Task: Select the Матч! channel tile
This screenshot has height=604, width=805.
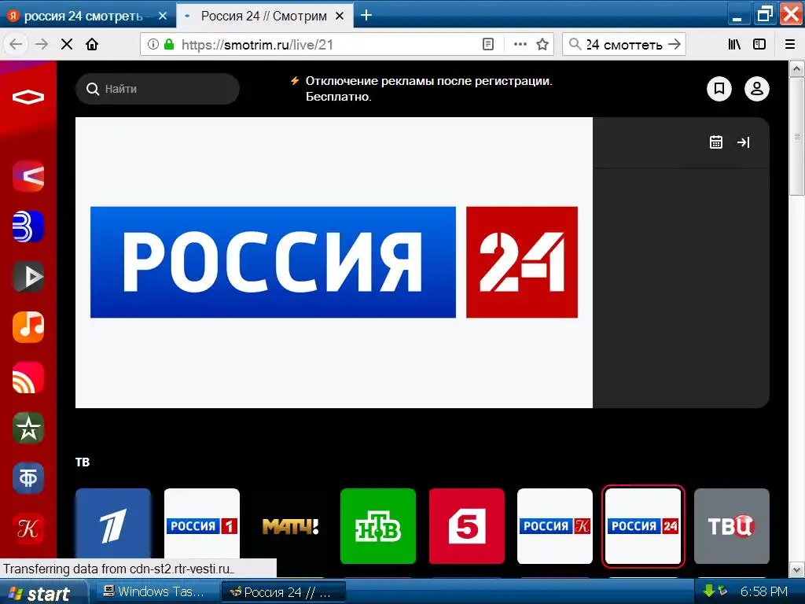Action: click(x=290, y=526)
